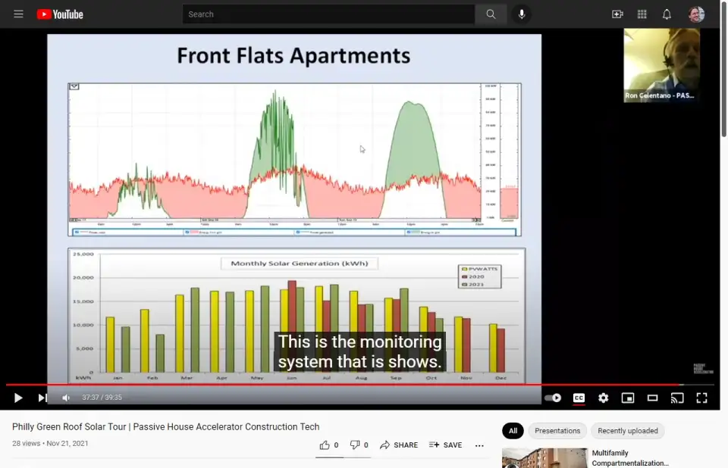Open the Create video camera icon

pos(617,14)
